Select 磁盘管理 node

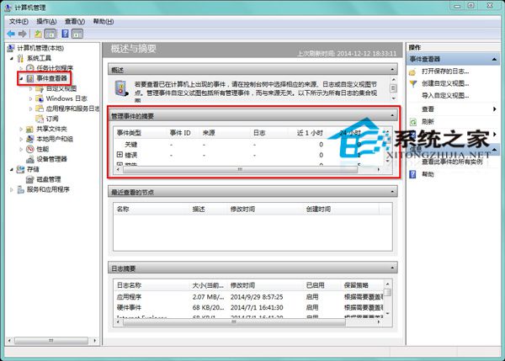[49, 179]
